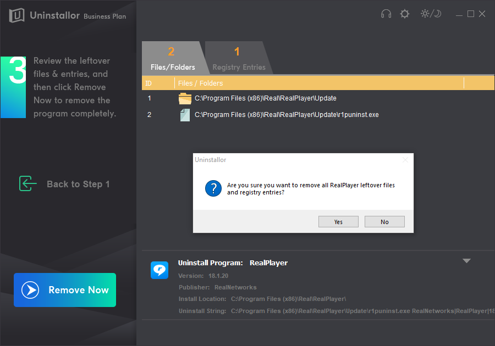Select the r1puninst.exe file icon
This screenshot has width=495, height=346.
[x=185, y=115]
